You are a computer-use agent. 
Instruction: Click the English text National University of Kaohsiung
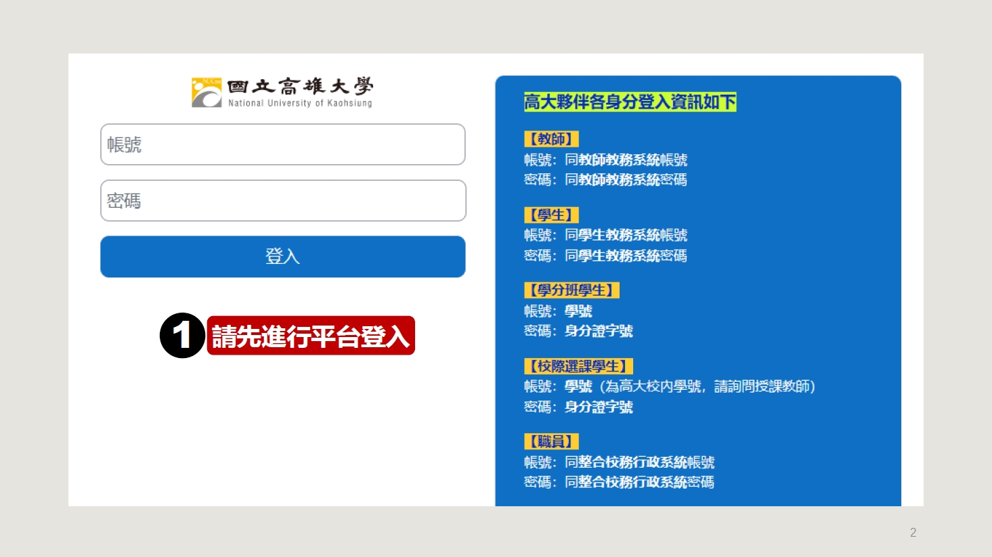[300, 104]
